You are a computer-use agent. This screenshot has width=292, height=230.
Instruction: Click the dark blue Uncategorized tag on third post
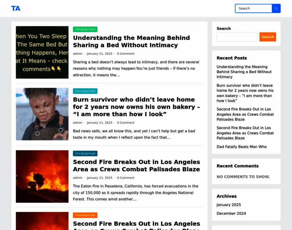[85, 153]
